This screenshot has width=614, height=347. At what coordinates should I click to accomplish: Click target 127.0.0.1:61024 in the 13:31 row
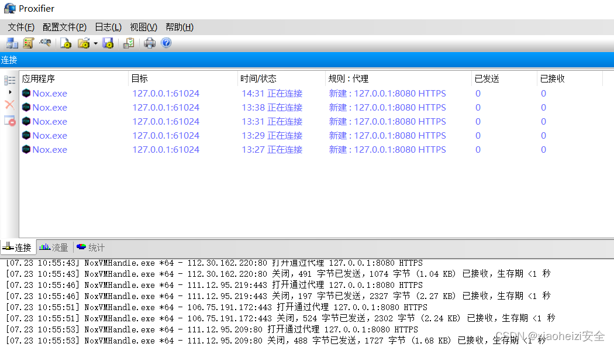[165, 122]
